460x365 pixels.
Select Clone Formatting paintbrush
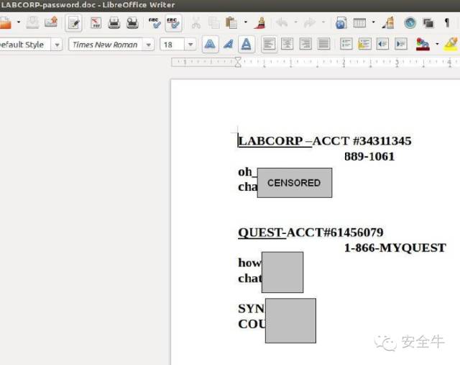coord(260,22)
